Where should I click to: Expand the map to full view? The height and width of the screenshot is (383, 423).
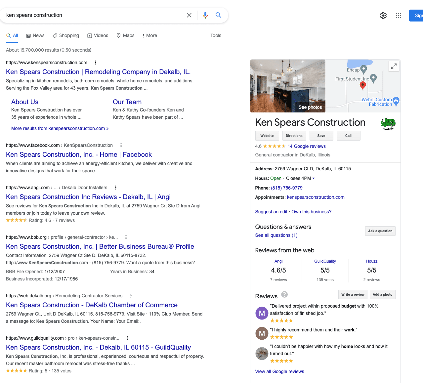tap(394, 66)
